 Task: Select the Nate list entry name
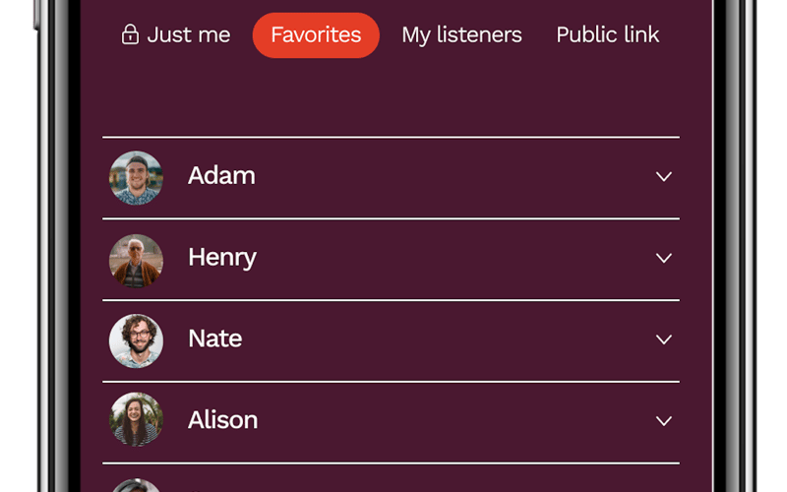pyautogui.click(x=214, y=338)
